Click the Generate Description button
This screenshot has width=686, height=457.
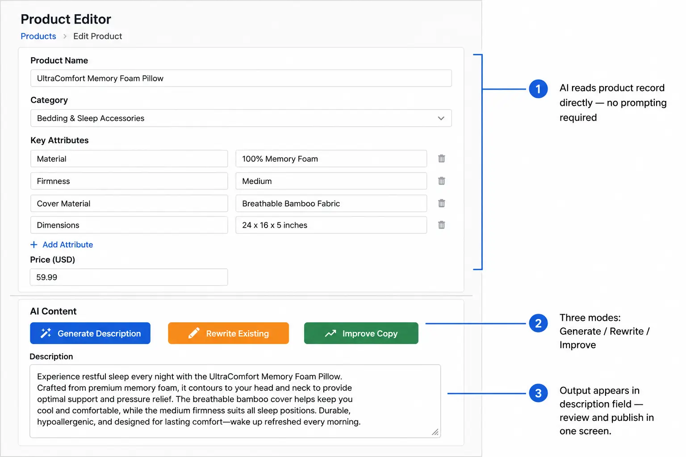click(x=90, y=333)
